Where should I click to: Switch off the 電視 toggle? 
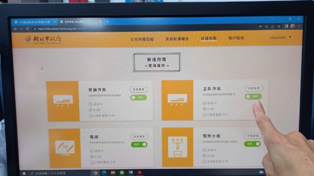(x=139, y=144)
